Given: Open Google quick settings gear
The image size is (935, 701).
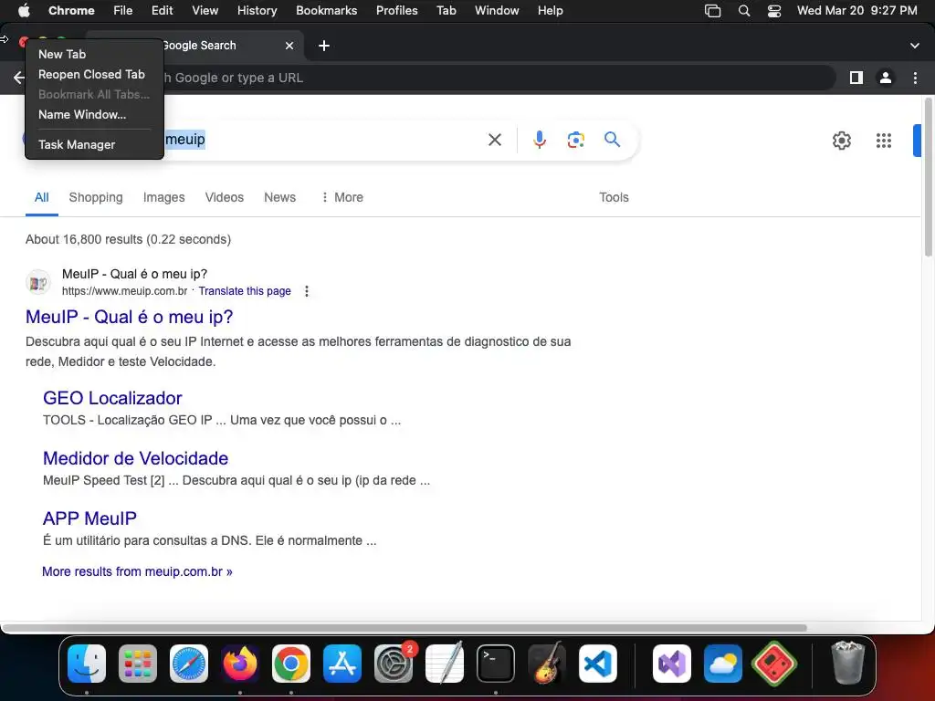Looking at the screenshot, I should point(841,141).
